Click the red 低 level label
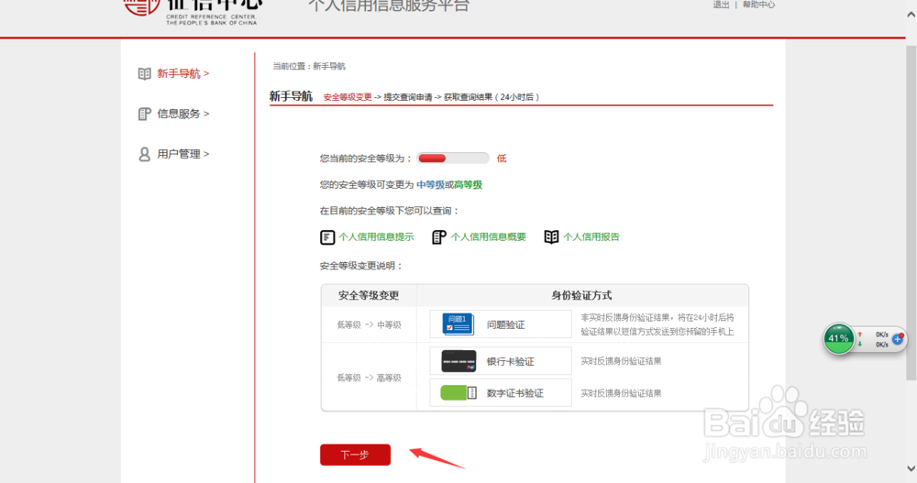Screen dimensions: 917x483 [x=502, y=159]
